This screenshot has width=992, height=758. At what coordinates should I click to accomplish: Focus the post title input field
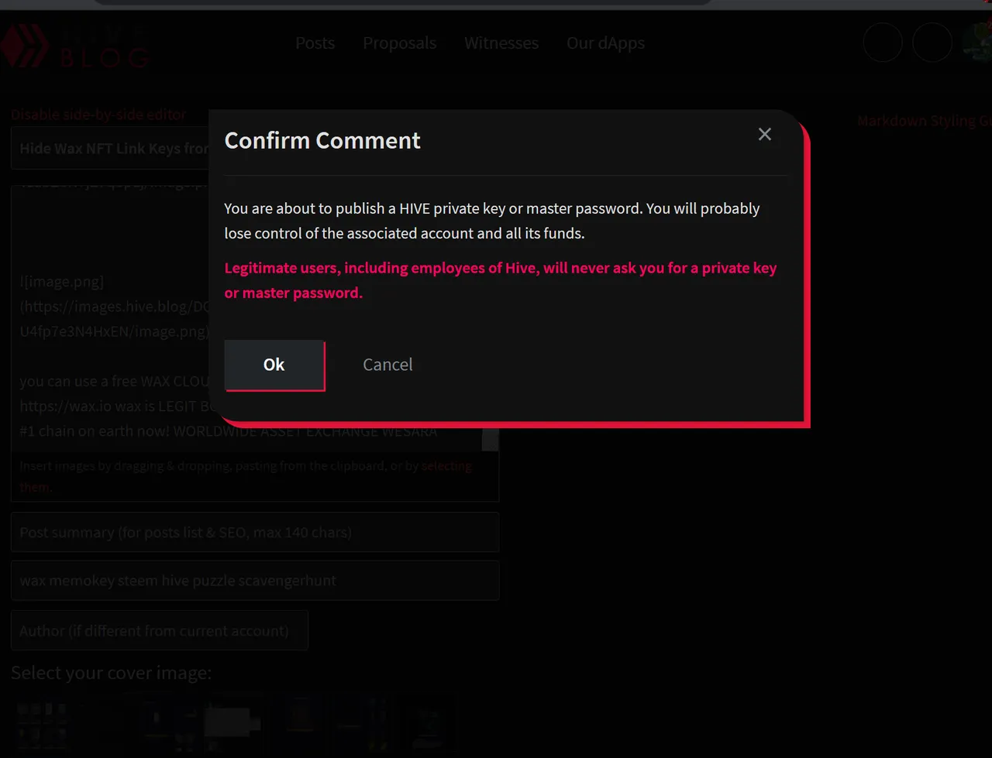tap(110, 149)
